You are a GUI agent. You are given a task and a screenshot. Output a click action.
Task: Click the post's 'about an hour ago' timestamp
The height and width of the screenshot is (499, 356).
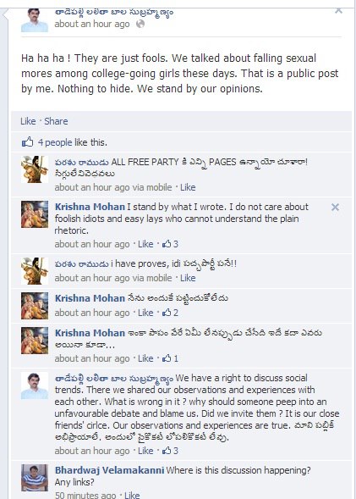point(92,24)
